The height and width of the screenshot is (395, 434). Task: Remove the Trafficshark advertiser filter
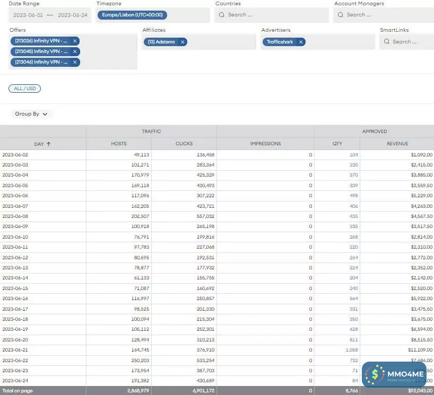click(x=301, y=42)
